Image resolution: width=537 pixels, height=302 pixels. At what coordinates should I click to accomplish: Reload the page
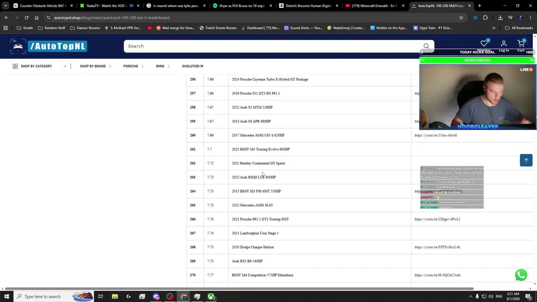pos(26,18)
